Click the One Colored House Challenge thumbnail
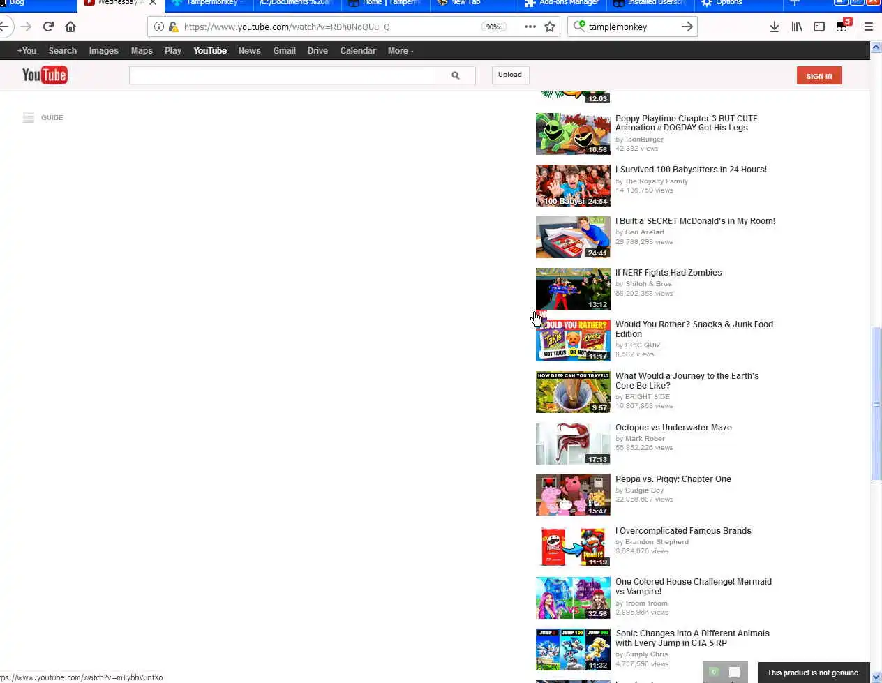Image resolution: width=882 pixels, height=683 pixels. pos(573,598)
